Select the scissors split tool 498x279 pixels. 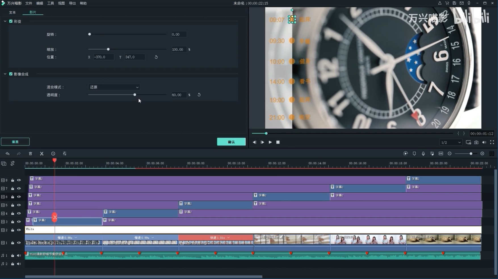pos(42,153)
